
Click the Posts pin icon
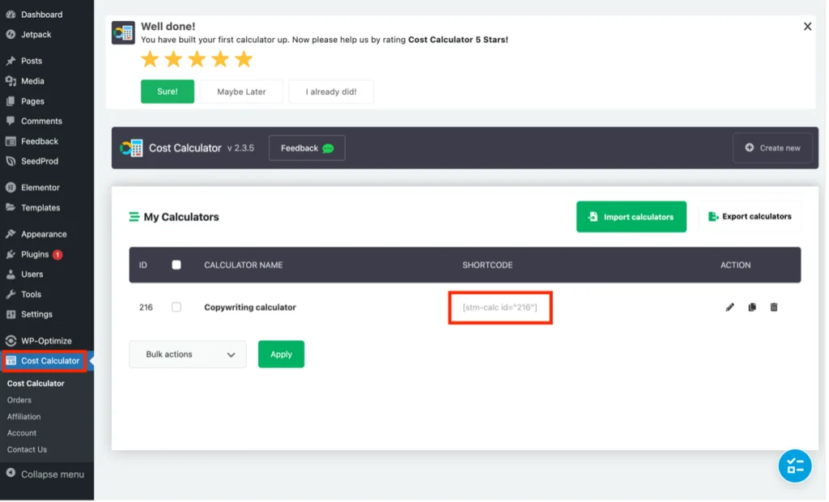tap(11, 61)
